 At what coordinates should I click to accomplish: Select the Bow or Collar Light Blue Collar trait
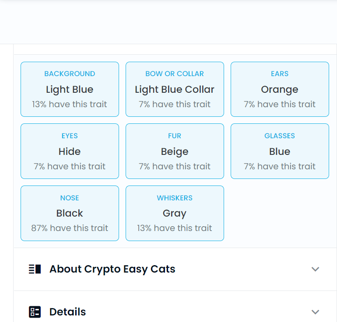pyautogui.click(x=175, y=89)
